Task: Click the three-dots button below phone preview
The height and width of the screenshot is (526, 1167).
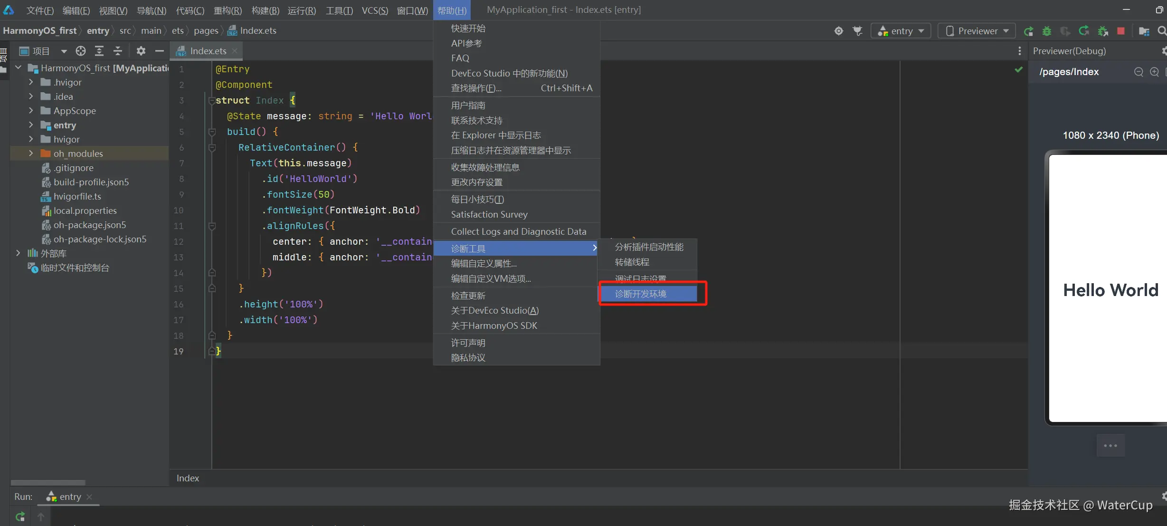Action: [1110, 446]
